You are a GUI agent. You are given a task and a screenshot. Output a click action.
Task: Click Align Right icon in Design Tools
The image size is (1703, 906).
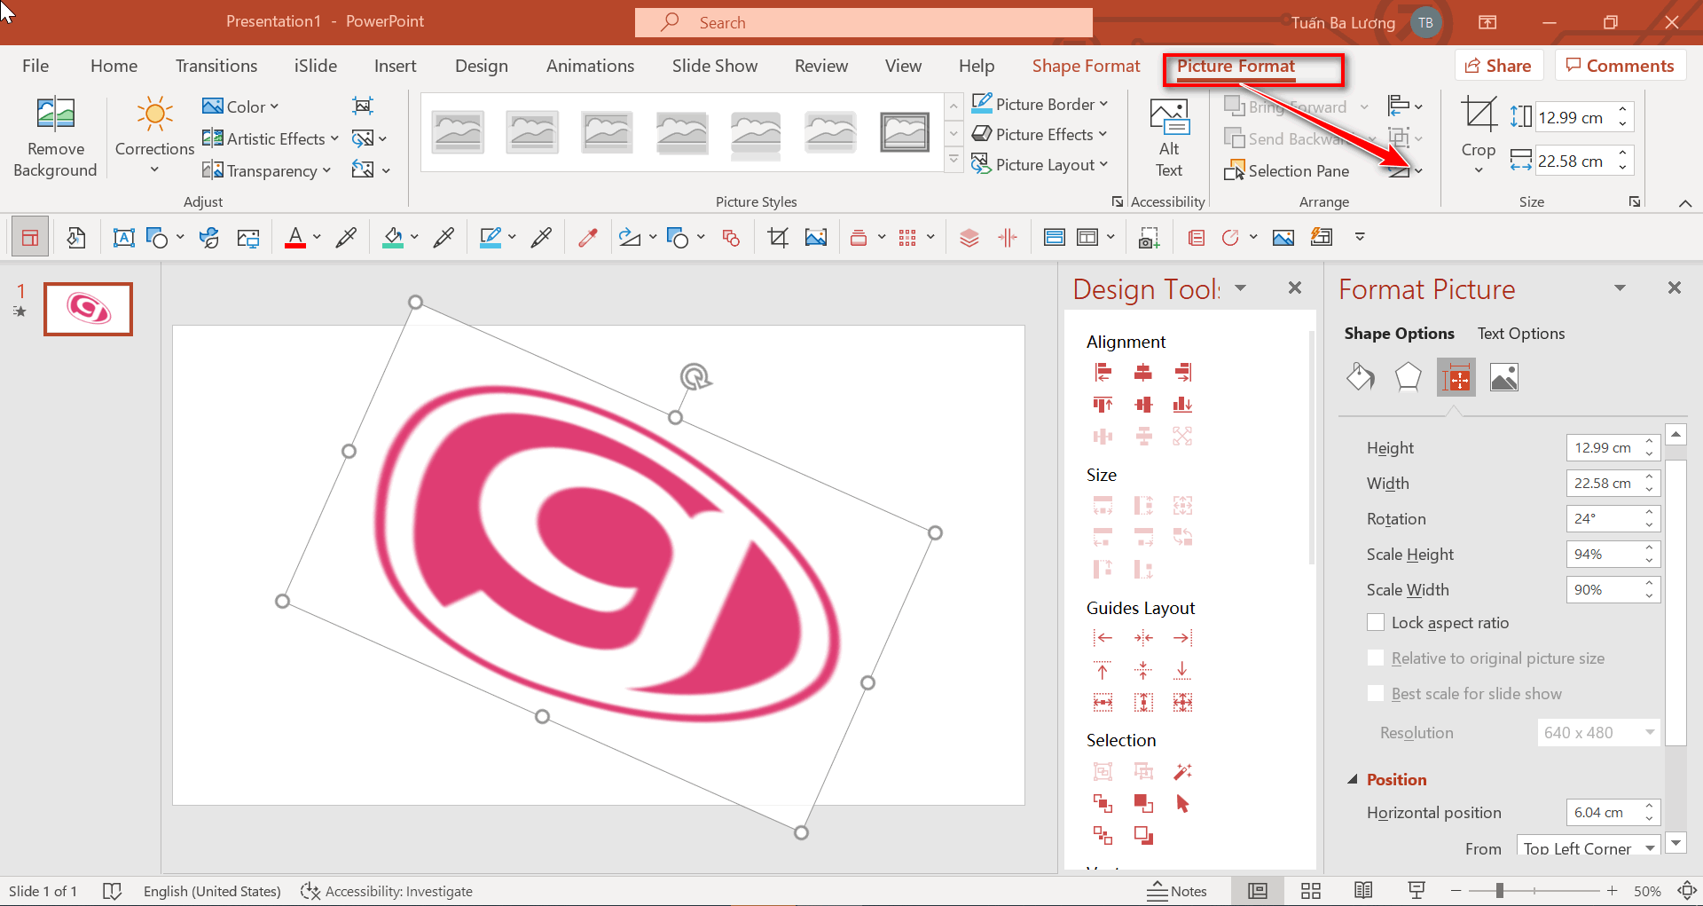coord(1183,372)
